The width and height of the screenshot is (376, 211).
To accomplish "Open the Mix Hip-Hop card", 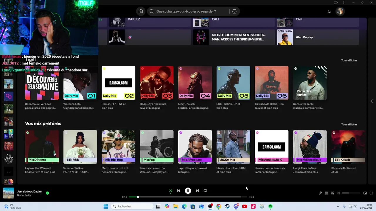I will click(118, 152).
